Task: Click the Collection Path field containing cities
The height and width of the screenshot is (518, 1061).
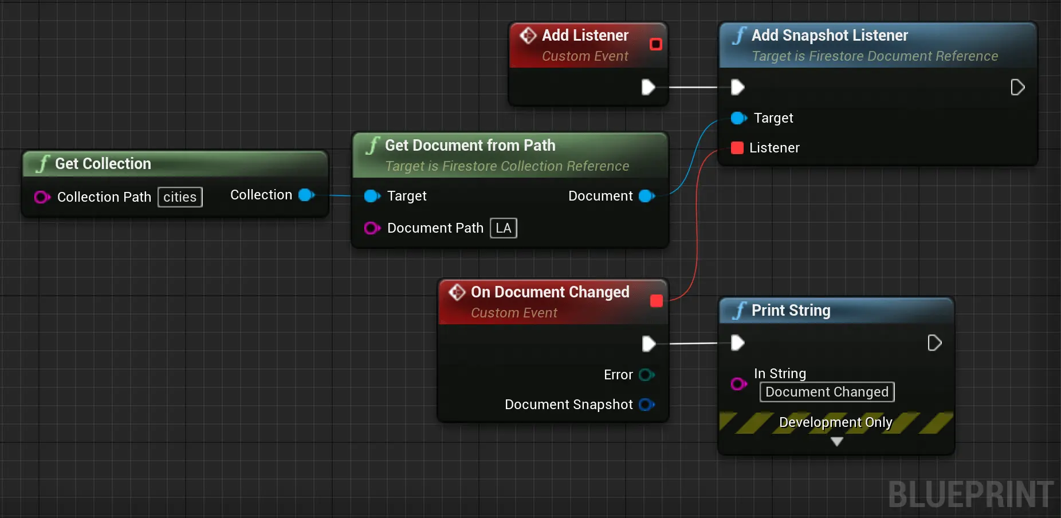Action: (x=180, y=197)
